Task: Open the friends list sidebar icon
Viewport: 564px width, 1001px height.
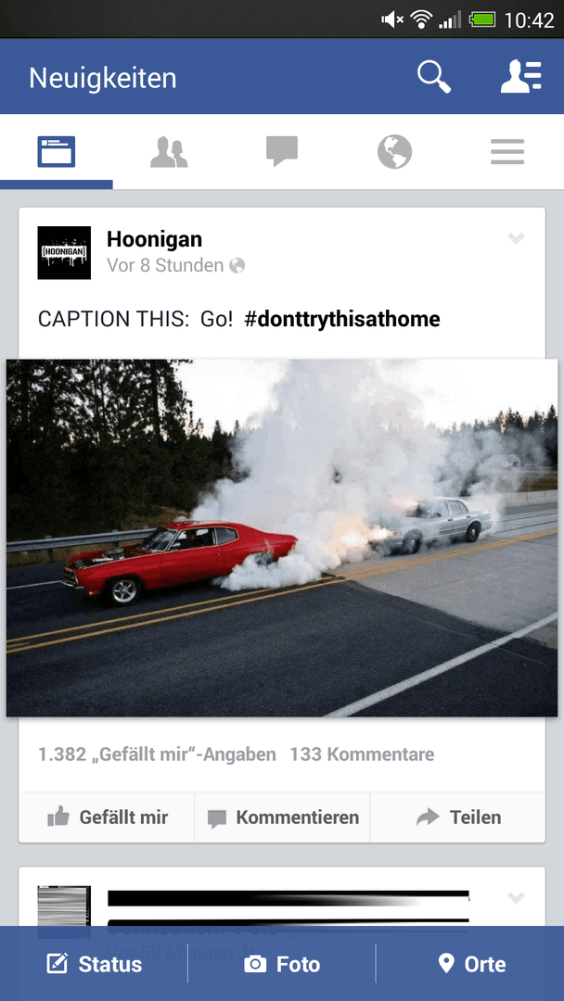Action: 520,77
